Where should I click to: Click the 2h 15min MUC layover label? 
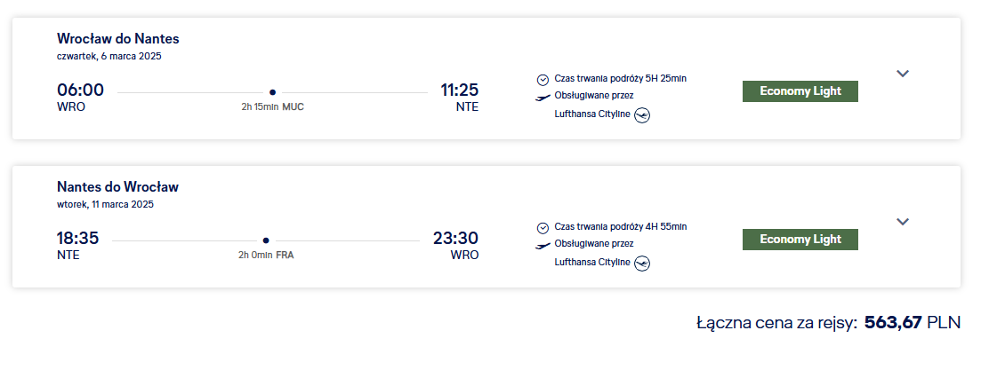[x=273, y=106]
